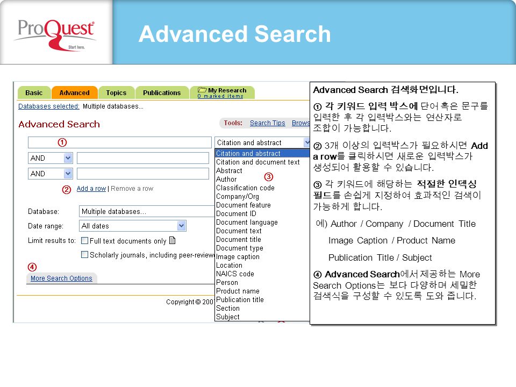The height and width of the screenshot is (387, 516).
Task: Click the first keyword input box
Action: point(120,142)
